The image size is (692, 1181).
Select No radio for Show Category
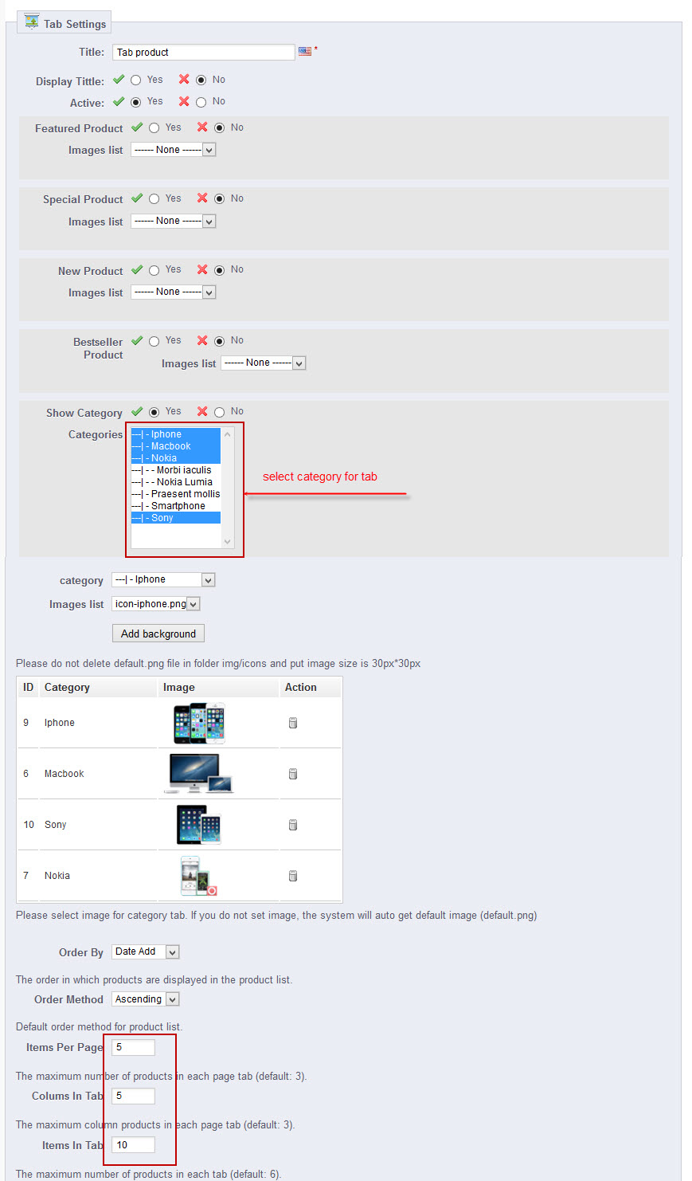[220, 412]
